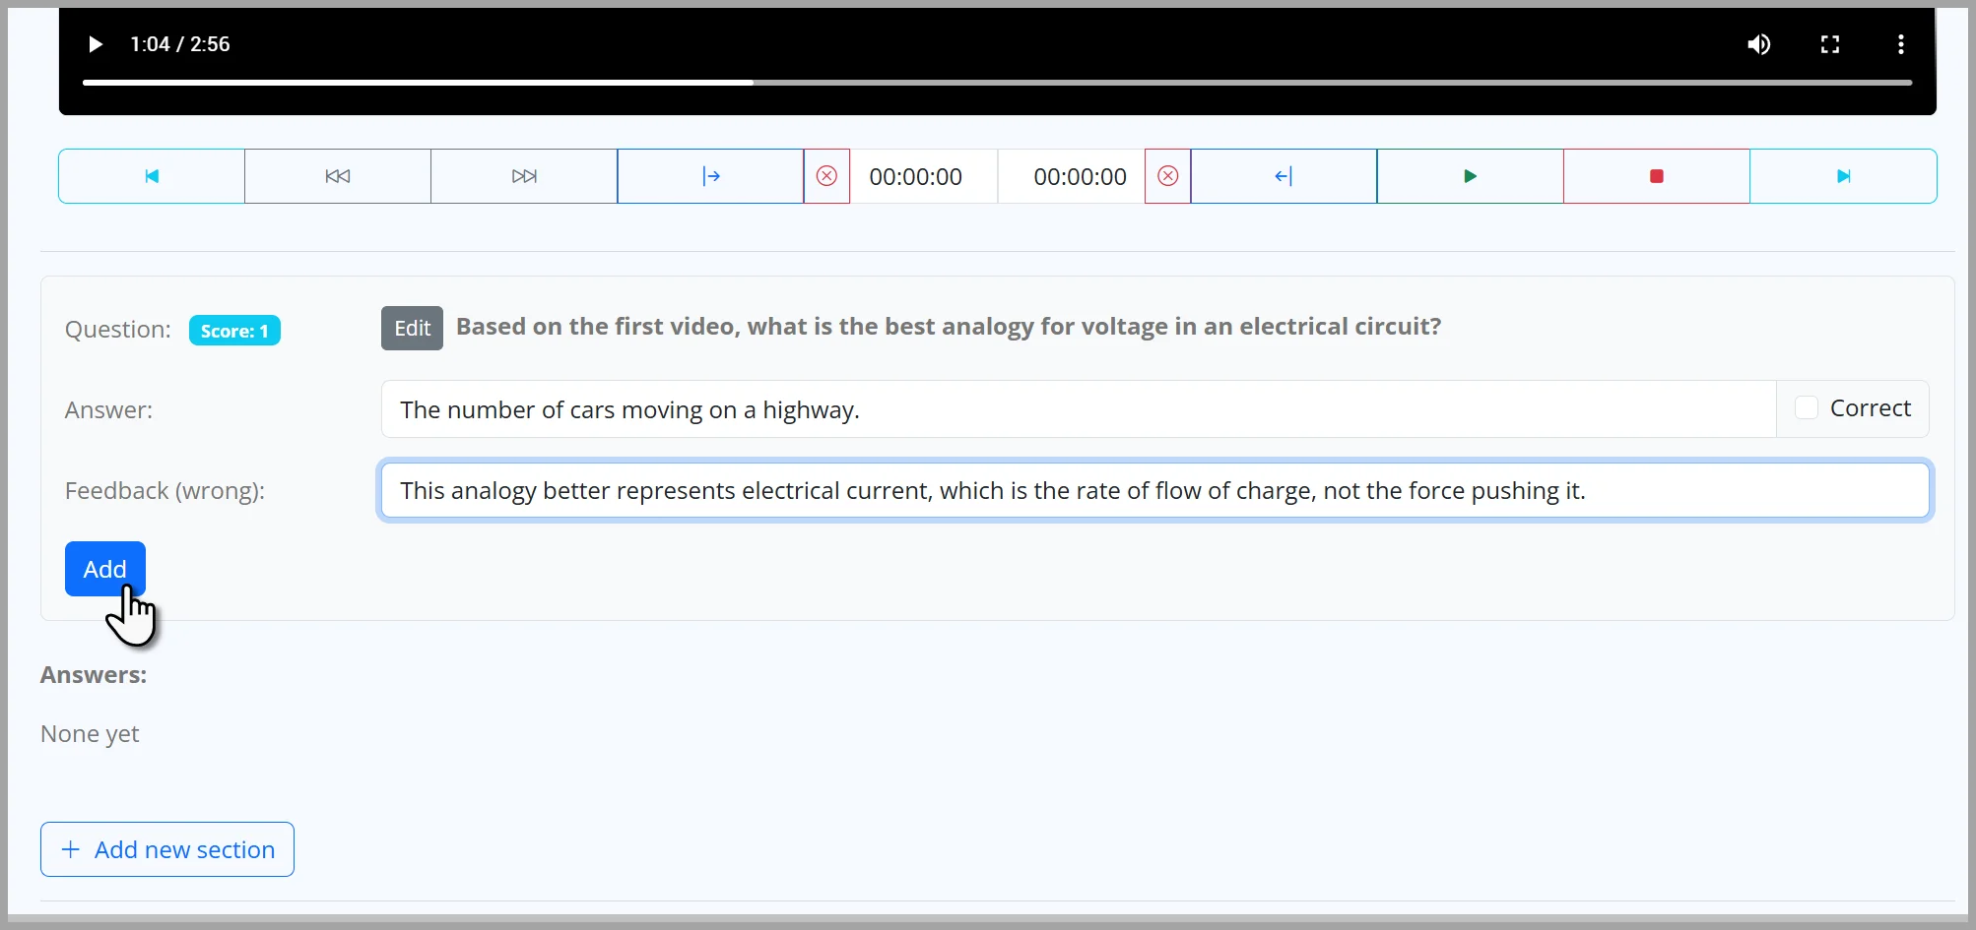The width and height of the screenshot is (1976, 930).
Task: Jump to the video start
Action: pos(152,176)
